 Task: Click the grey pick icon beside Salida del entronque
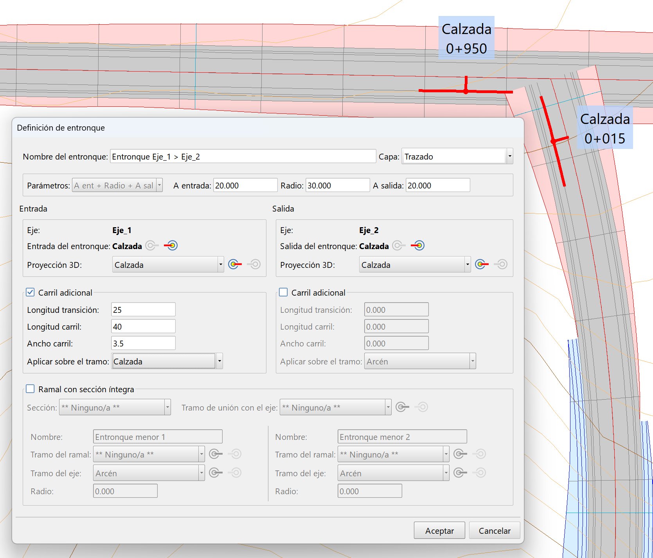click(x=398, y=246)
